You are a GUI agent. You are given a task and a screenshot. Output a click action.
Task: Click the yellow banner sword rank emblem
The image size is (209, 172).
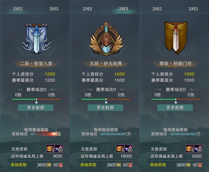176,38
